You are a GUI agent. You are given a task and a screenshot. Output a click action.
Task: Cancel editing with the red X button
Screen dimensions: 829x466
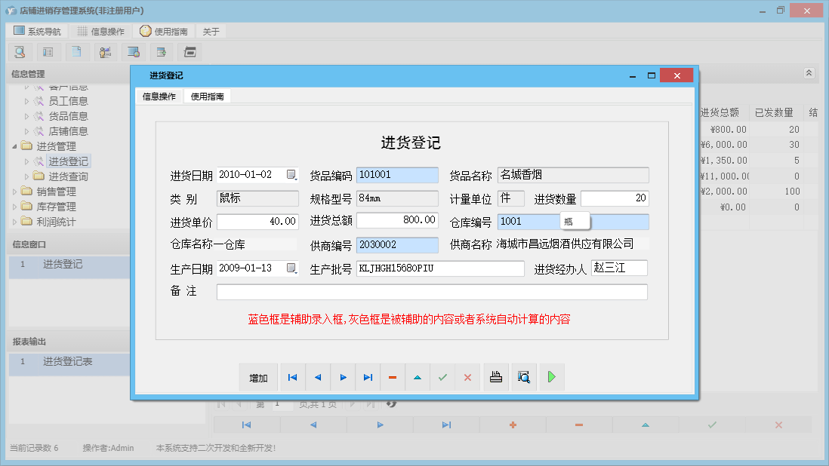pos(467,377)
